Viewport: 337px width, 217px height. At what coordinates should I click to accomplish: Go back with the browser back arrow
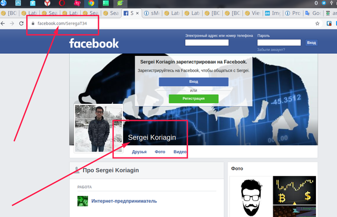3,23
